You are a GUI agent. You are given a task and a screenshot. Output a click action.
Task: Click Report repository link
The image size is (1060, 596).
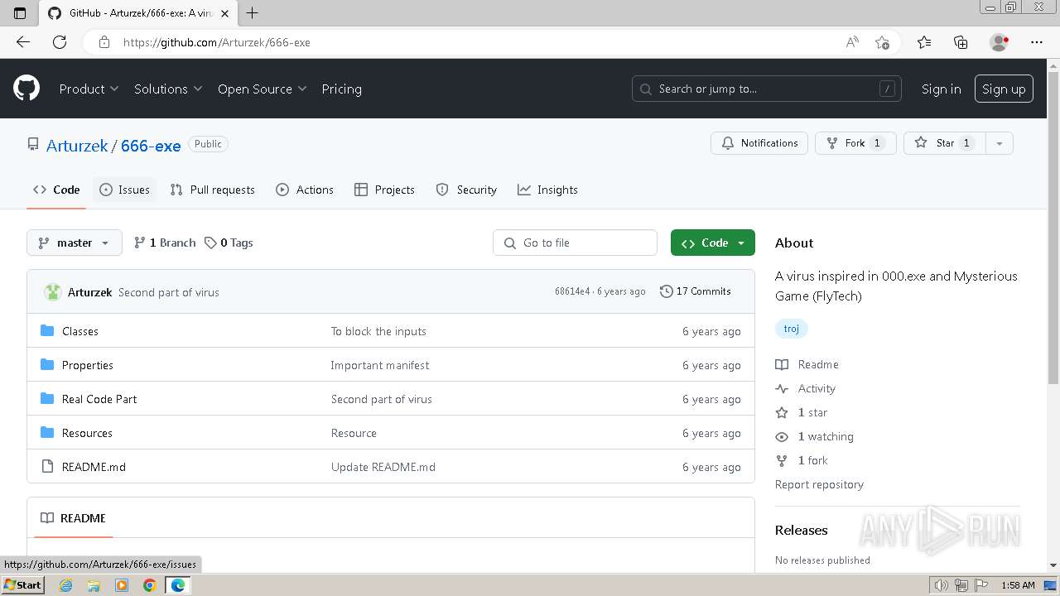coord(819,484)
